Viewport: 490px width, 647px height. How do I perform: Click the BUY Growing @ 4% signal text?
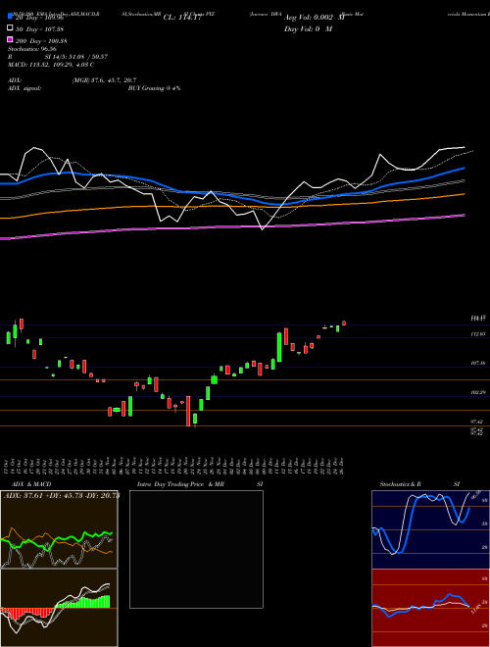154,88
